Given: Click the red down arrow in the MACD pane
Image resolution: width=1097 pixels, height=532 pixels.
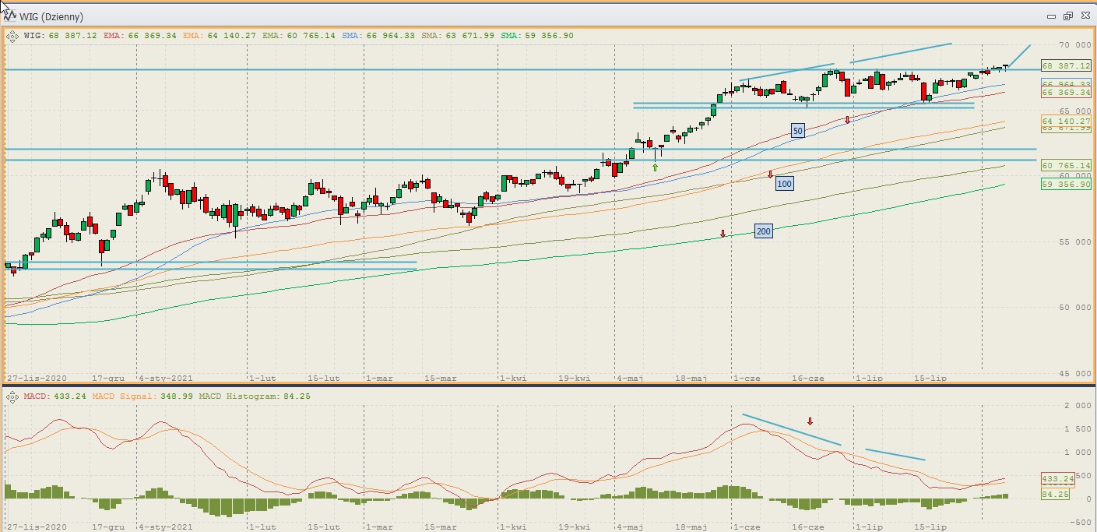Looking at the screenshot, I should tap(810, 421).
